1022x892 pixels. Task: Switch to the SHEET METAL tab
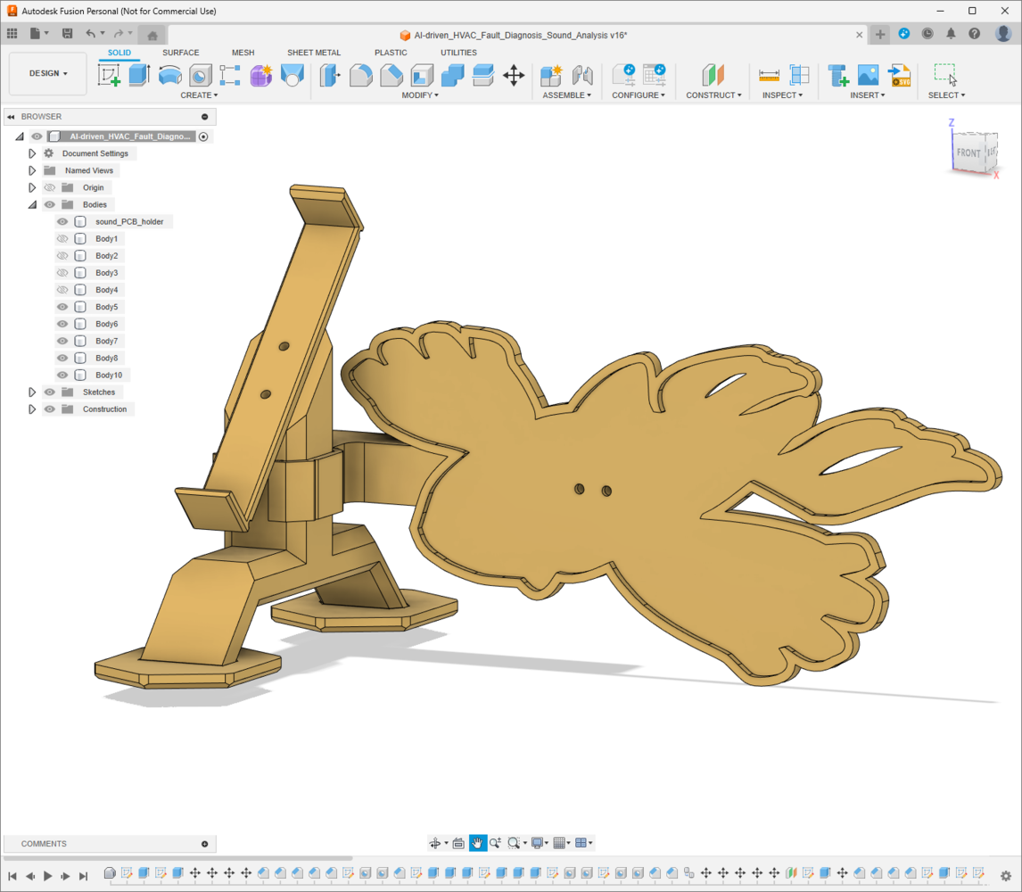coord(314,53)
